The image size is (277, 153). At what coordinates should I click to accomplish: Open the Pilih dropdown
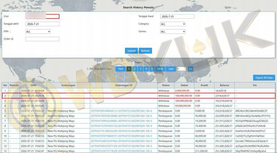(x=38, y=31)
